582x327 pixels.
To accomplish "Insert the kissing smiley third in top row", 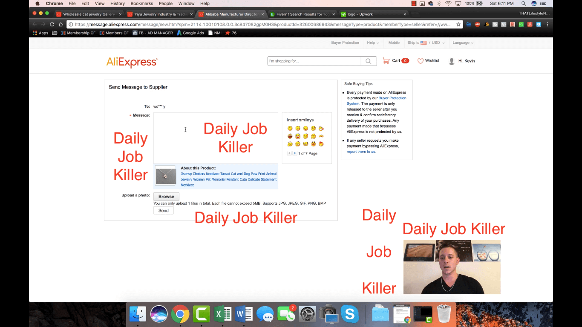I will pos(305,129).
